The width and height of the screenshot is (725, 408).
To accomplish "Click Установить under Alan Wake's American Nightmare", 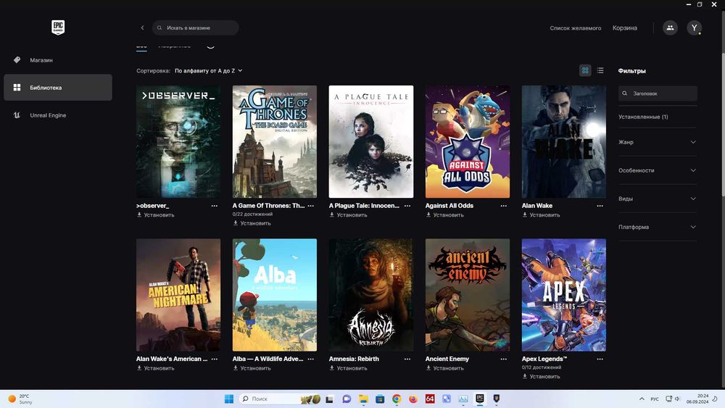I will click(155, 368).
